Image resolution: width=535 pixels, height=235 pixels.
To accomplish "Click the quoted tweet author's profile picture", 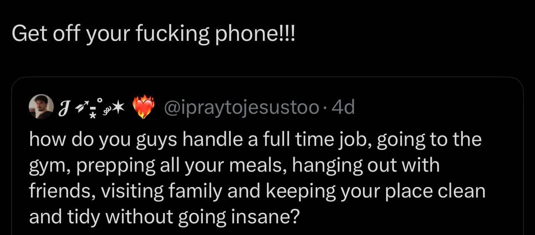I will point(41,107).
